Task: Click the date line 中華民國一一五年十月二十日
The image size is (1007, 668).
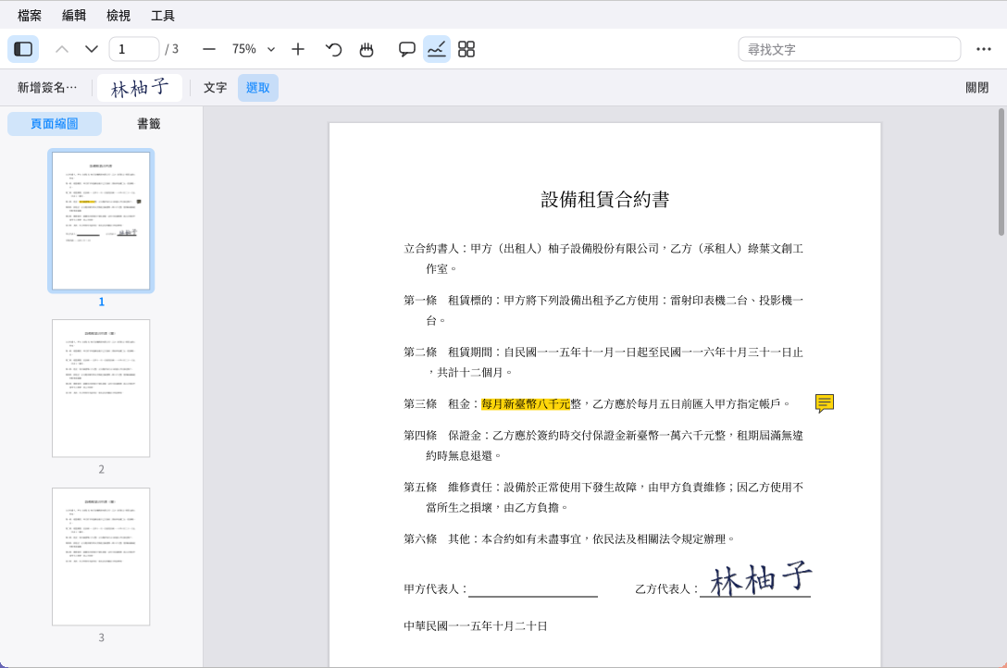Action: [475, 626]
